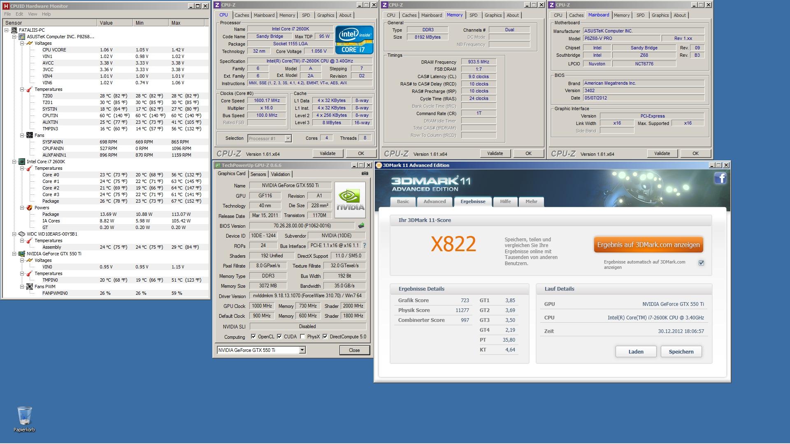Click Validate in the CPU-Z Memory window

495,153
